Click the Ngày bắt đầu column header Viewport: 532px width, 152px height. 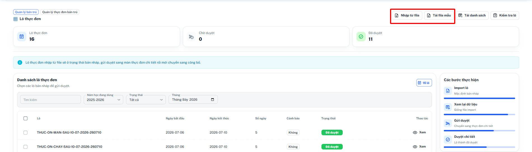[175, 119]
